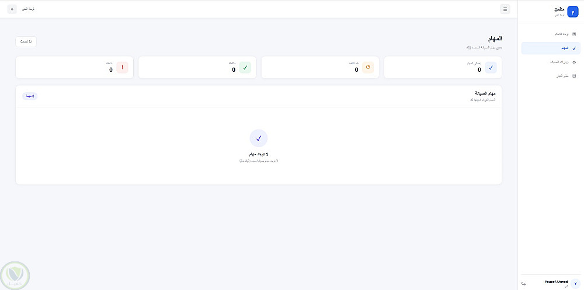Toggle theme with top-left header icon button

pos(12,9)
